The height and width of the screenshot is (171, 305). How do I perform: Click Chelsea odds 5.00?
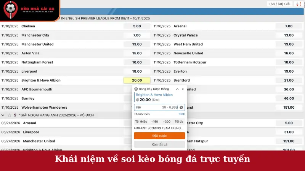(x=137, y=26)
